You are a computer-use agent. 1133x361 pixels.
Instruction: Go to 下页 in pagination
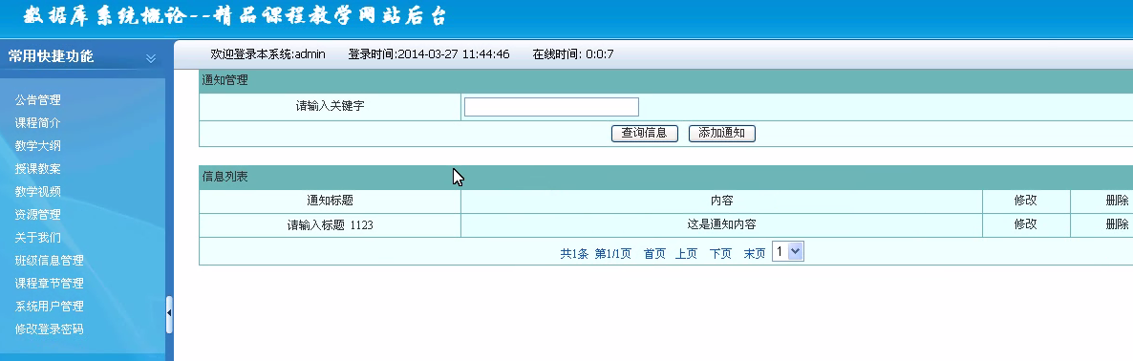(720, 253)
